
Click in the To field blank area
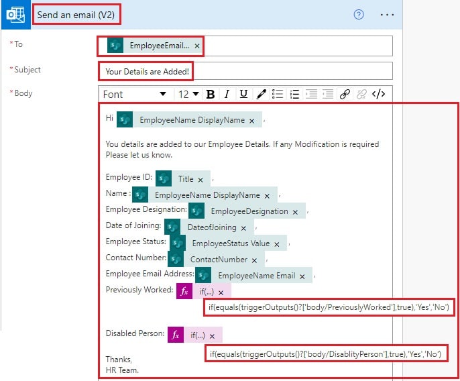click(298, 46)
